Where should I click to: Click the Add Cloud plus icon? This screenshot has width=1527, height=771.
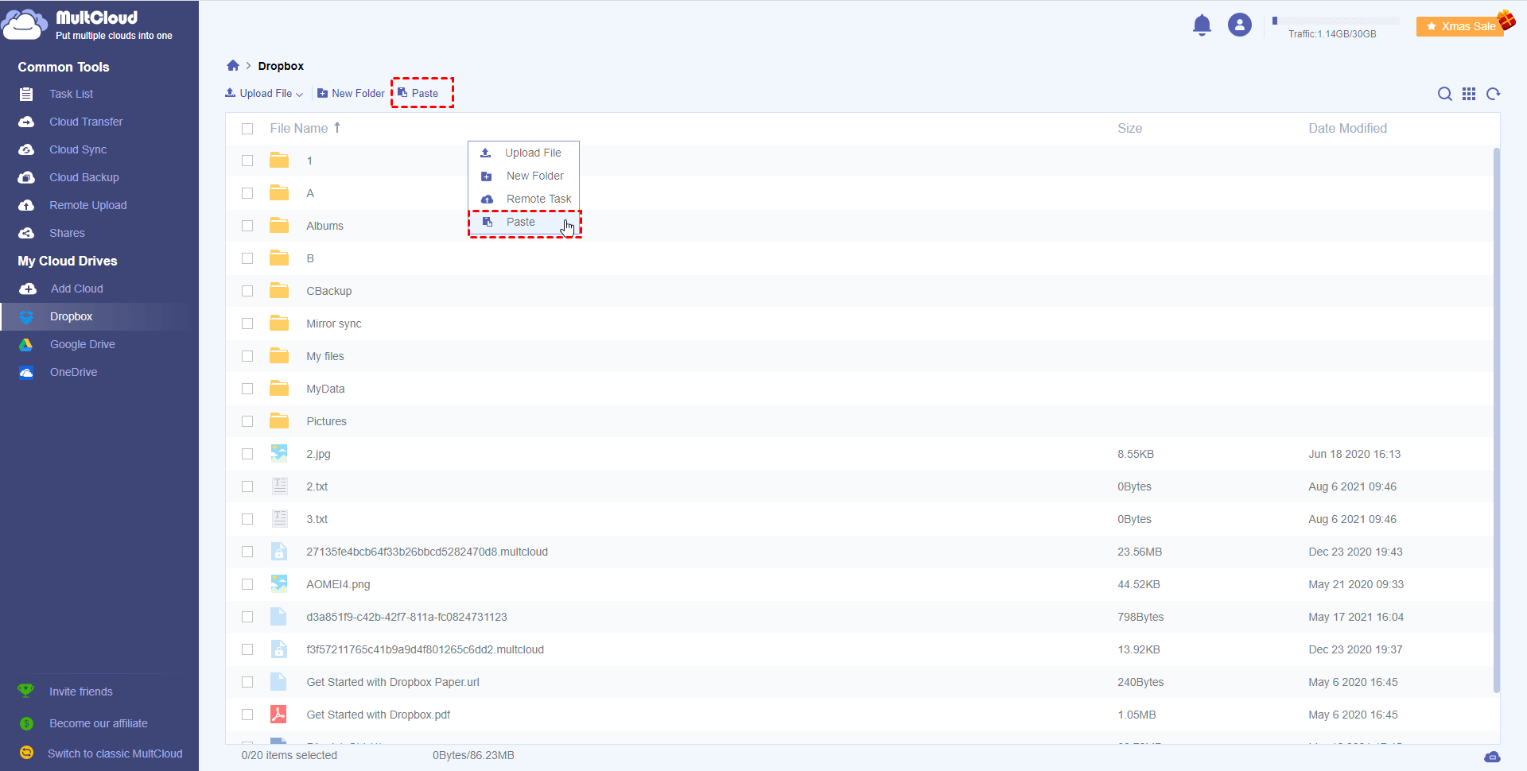pyautogui.click(x=28, y=289)
